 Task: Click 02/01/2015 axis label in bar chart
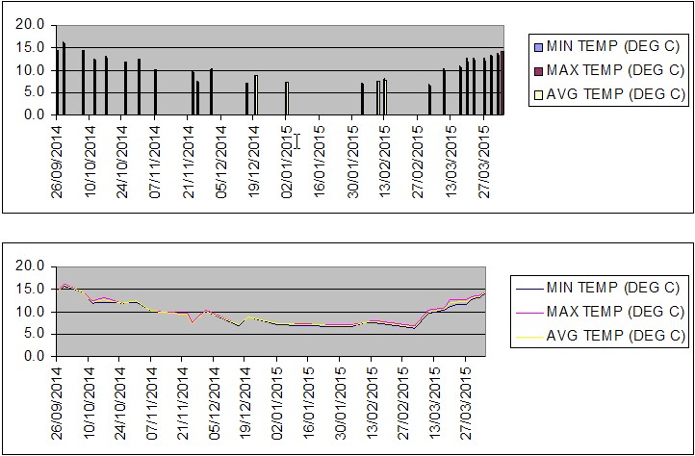pyautogui.click(x=287, y=162)
